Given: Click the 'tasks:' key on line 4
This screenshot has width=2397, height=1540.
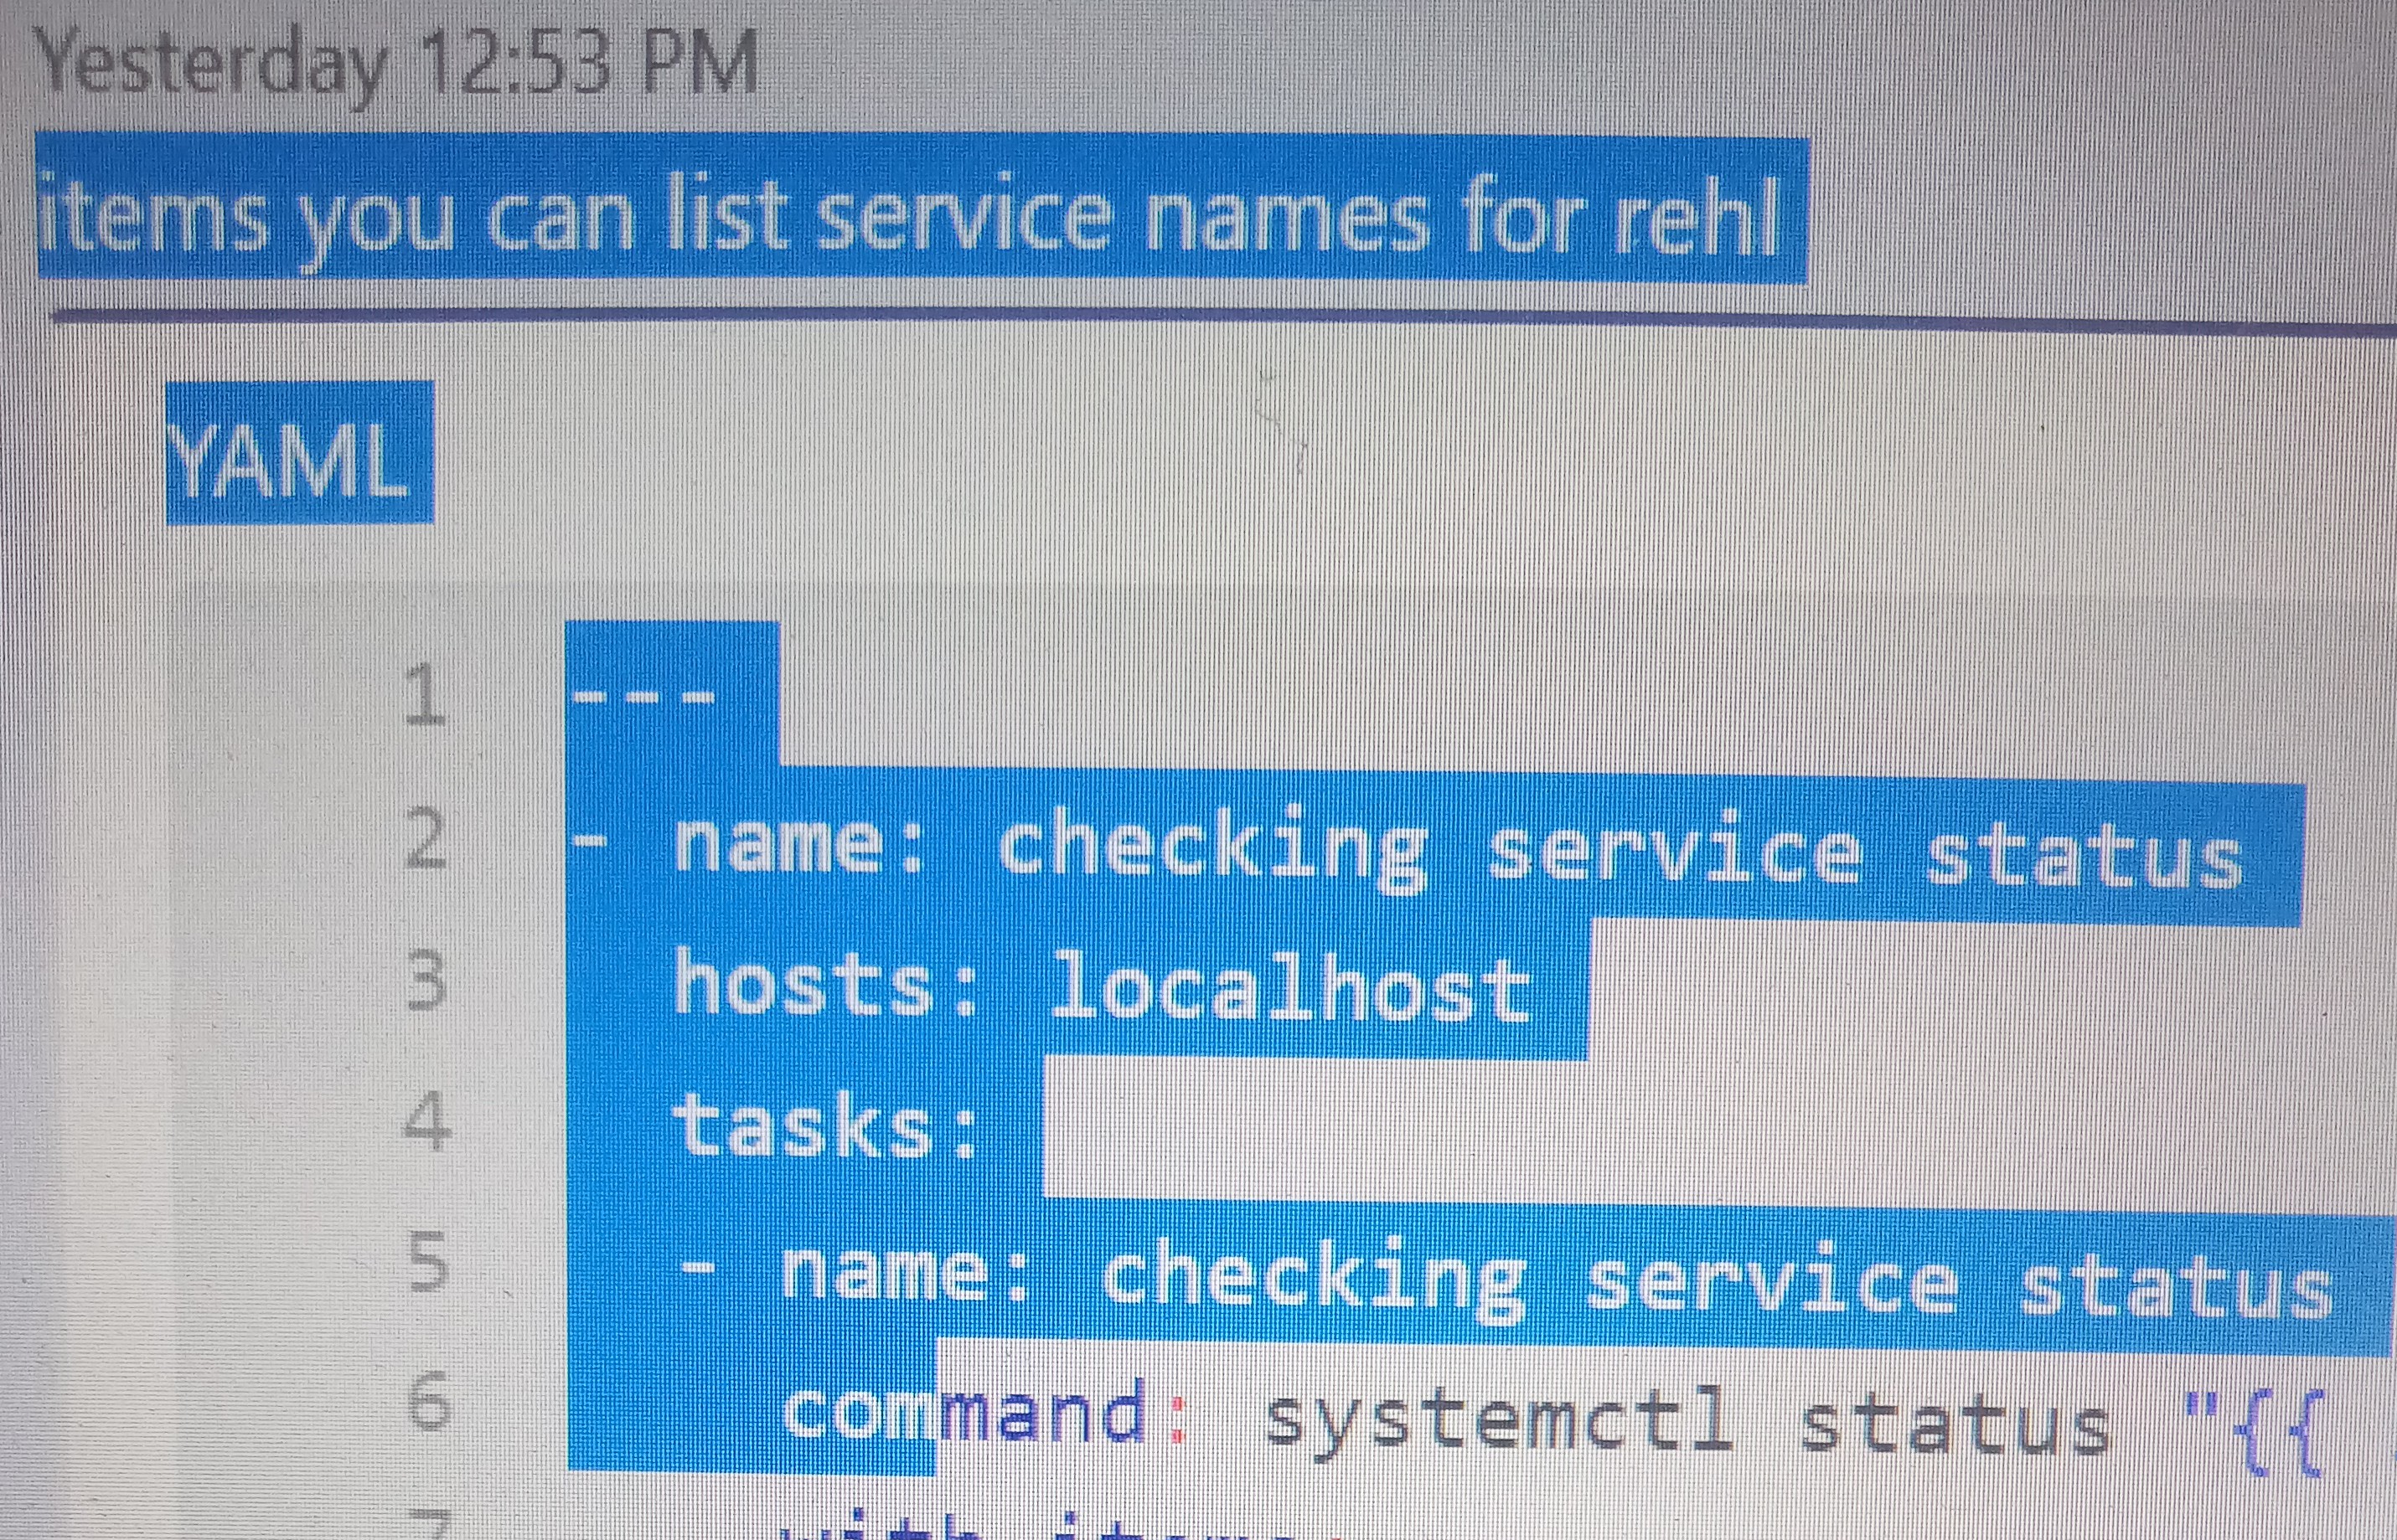Looking at the screenshot, I should coord(825,1126).
